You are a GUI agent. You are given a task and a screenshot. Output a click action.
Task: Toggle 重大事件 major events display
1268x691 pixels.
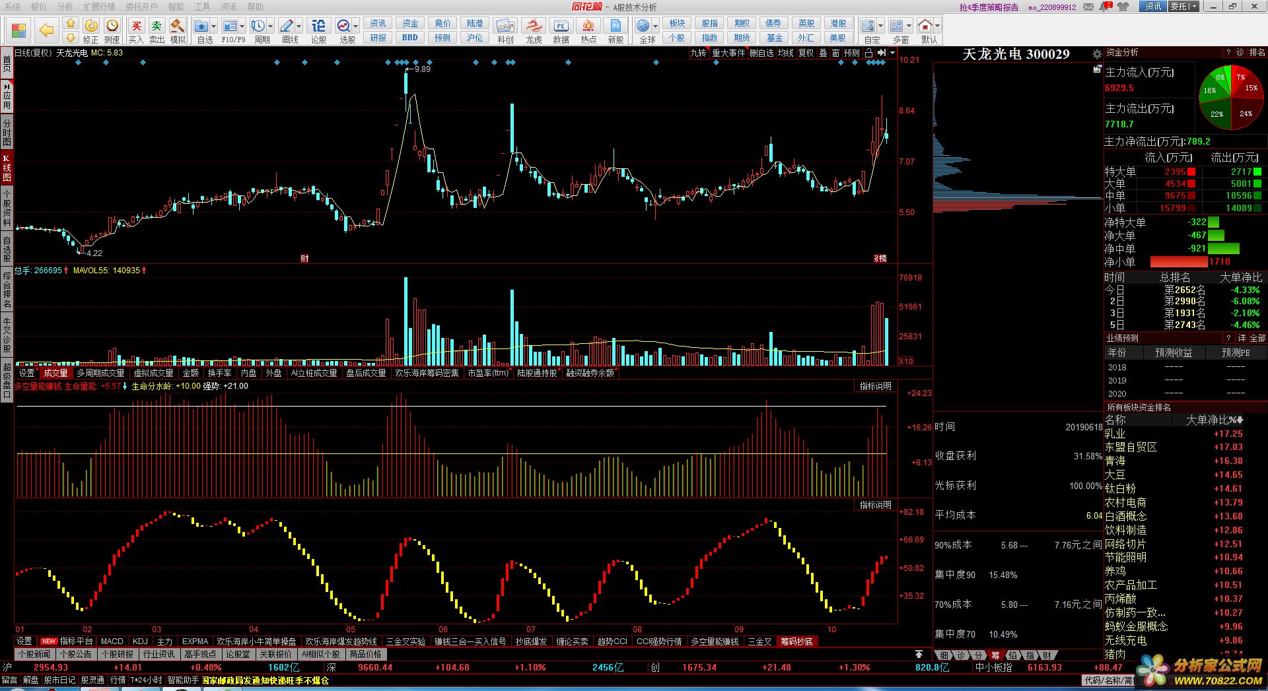click(728, 53)
